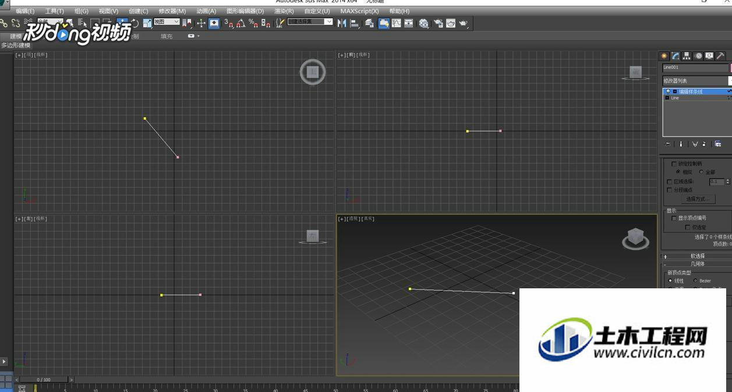The height and width of the screenshot is (392, 732).
Task: Enable the 仅选定 checkbox
Action: (x=688, y=227)
